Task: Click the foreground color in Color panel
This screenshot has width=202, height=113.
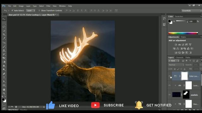Action: coord(169,21)
